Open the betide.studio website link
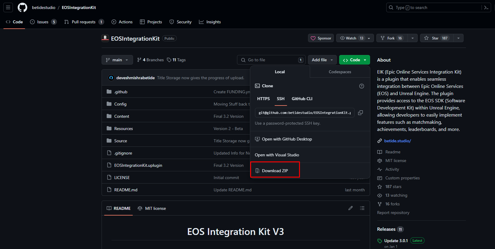 point(397,141)
